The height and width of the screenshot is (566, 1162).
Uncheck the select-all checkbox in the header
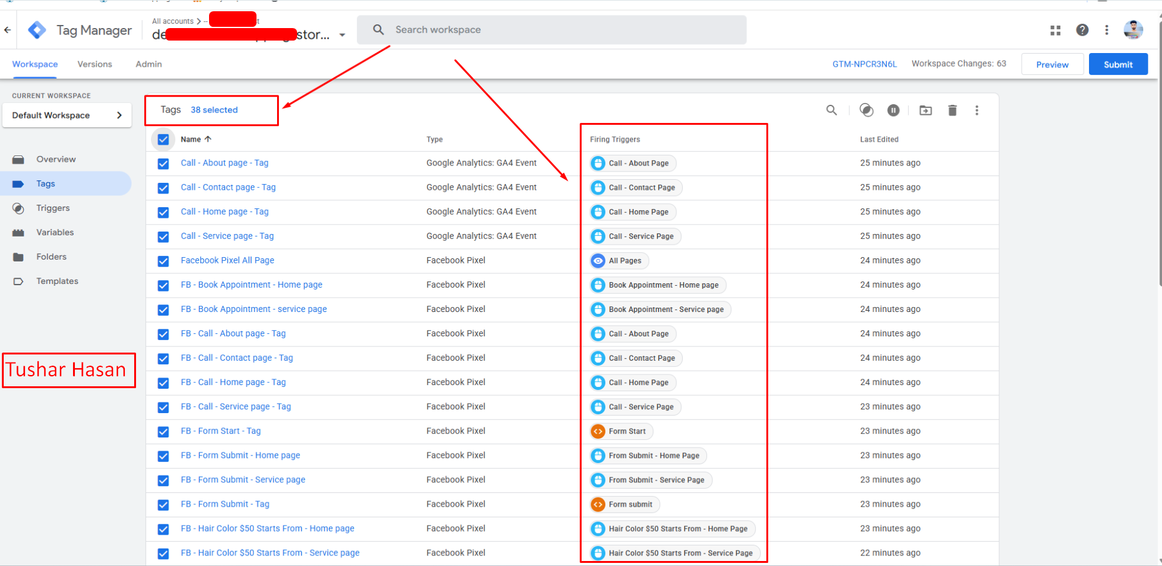[x=163, y=139]
